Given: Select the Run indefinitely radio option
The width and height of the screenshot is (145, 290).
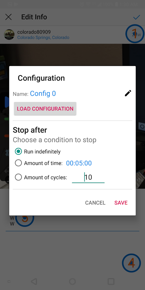Looking at the screenshot, I should tap(18, 152).
